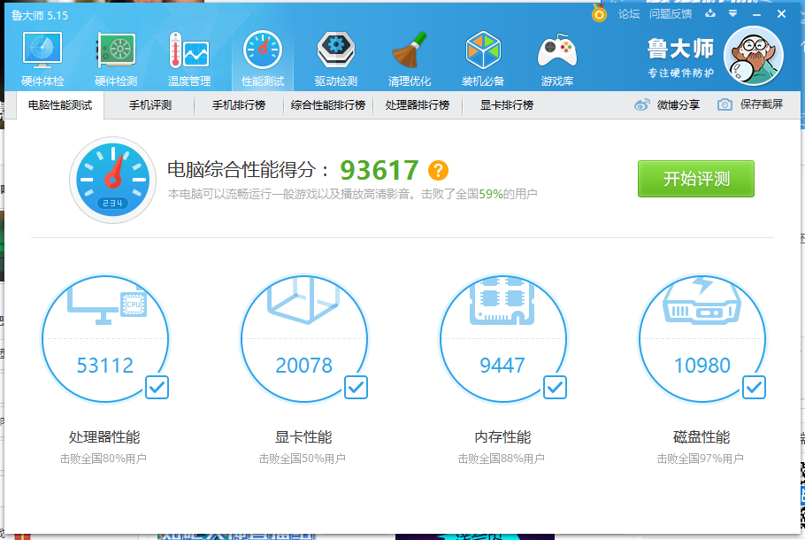This screenshot has width=805, height=540.
Task: Open the 问题反馈 feedback link
Action: pos(670,14)
